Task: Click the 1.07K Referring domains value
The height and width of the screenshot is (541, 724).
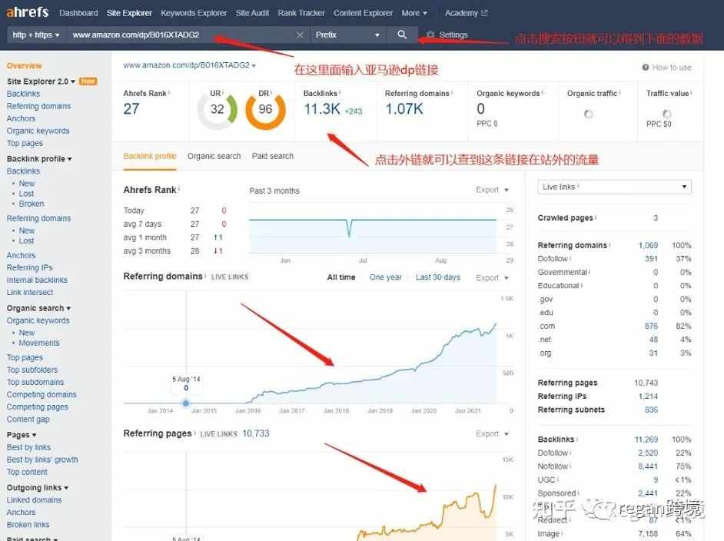Action: [404, 109]
